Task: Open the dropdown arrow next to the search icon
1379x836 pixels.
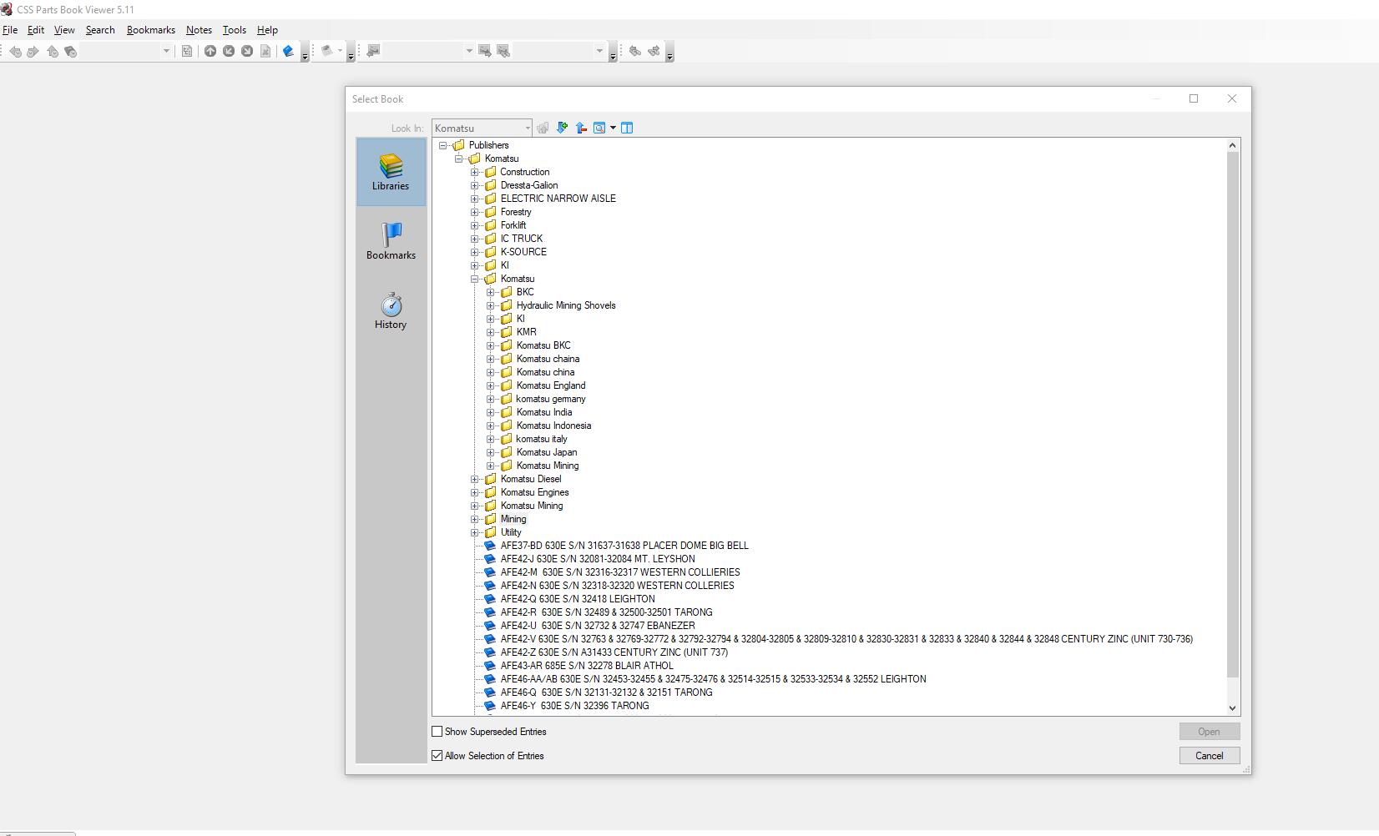Action: point(613,128)
